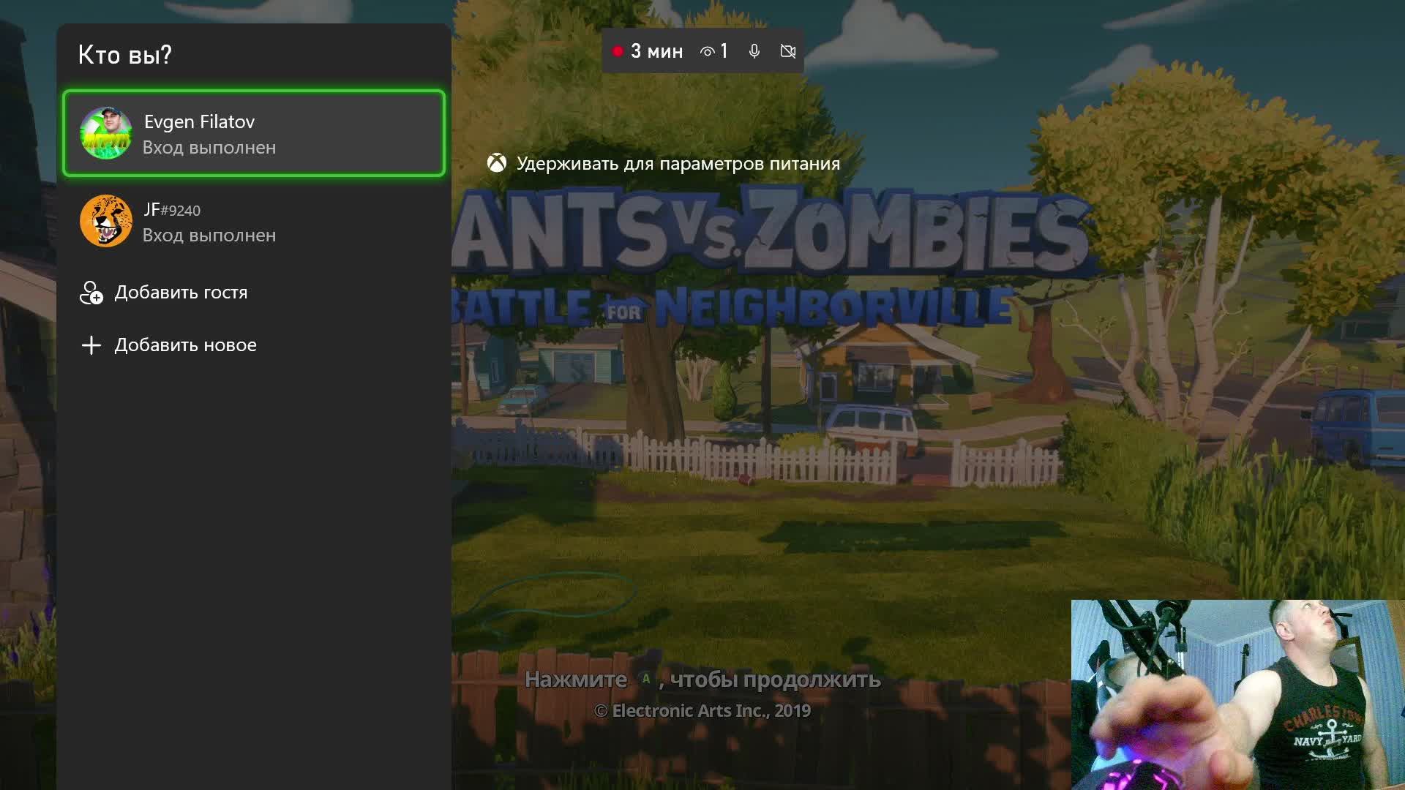
Task: Select the JF#9240 profile
Action: click(254, 221)
